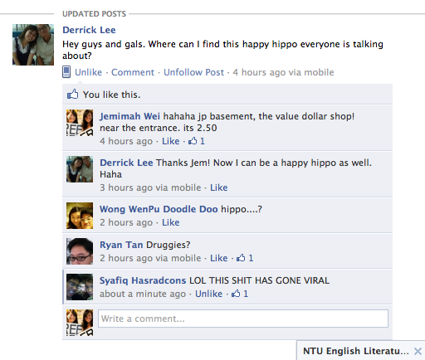Click Comment link under Derrick's post
Viewport: 425px width, 360px height.
(133, 72)
